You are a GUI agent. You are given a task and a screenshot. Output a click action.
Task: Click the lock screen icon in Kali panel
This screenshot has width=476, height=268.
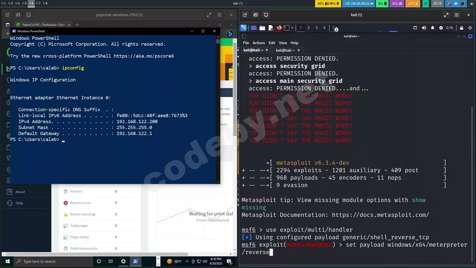pyautogui.click(x=461, y=28)
